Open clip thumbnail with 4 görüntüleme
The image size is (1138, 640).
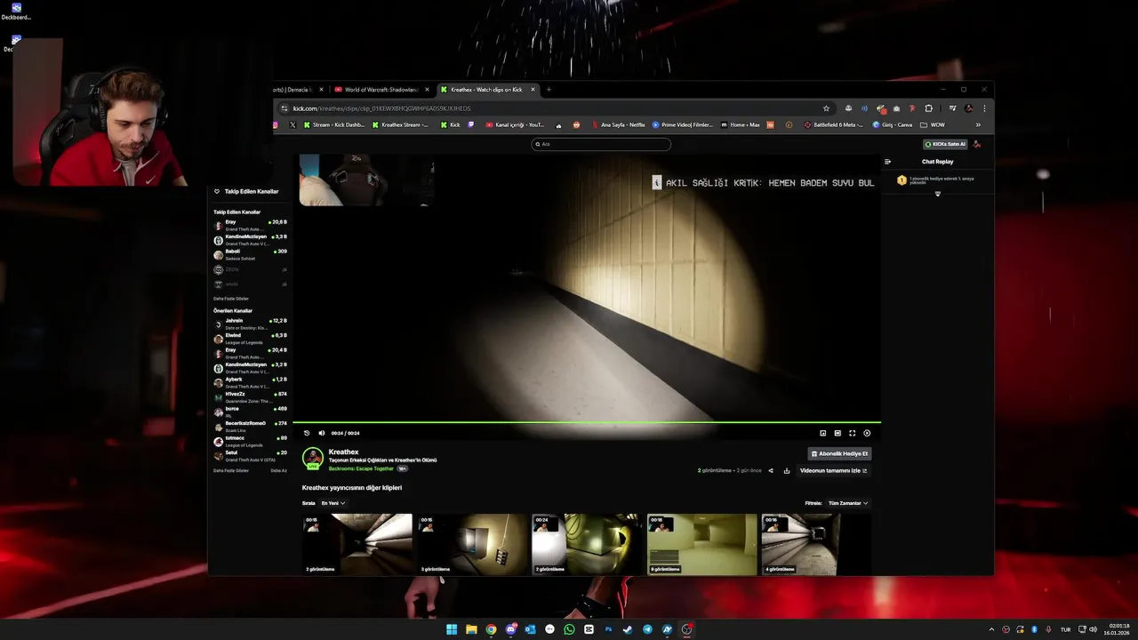(816, 544)
